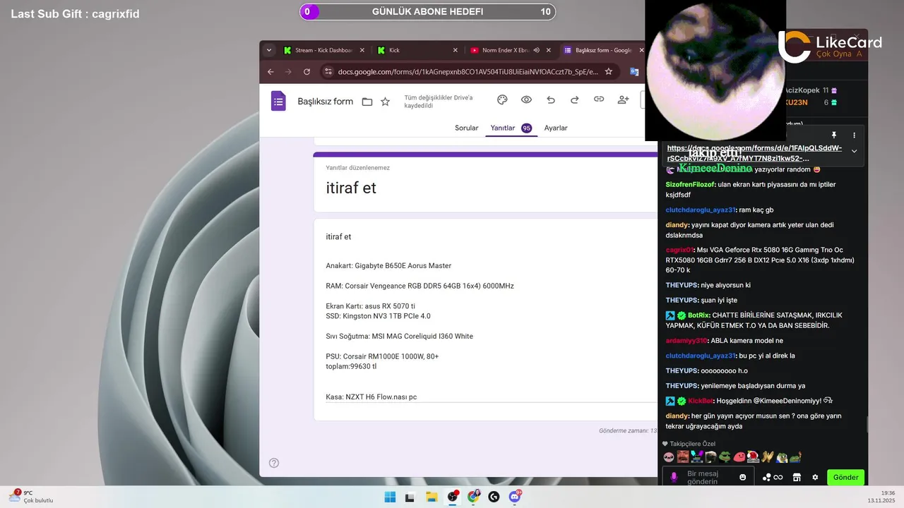This screenshot has height=508, width=904.
Task: Close the Stream - Kick Dashboard tab
Action: point(362,50)
